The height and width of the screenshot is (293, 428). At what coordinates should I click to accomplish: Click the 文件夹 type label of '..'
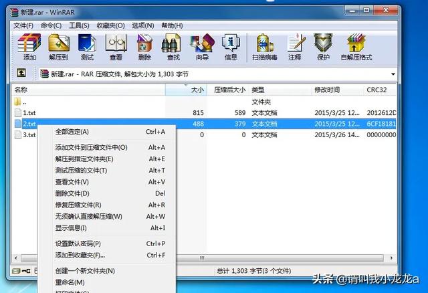(261, 102)
